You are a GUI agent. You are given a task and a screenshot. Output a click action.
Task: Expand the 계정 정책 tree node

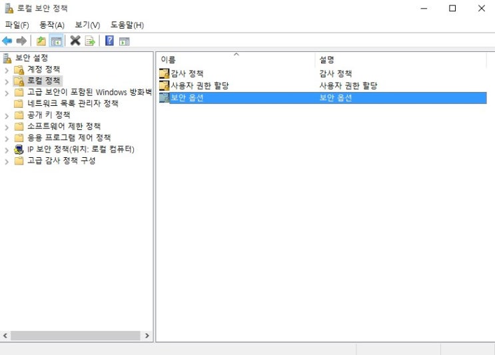pos(7,71)
